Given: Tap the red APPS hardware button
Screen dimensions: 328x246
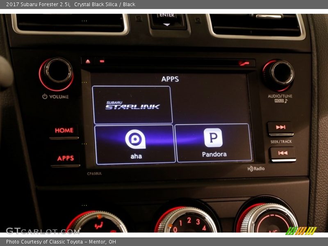Looking at the screenshot, I should pyautogui.click(x=65, y=159).
